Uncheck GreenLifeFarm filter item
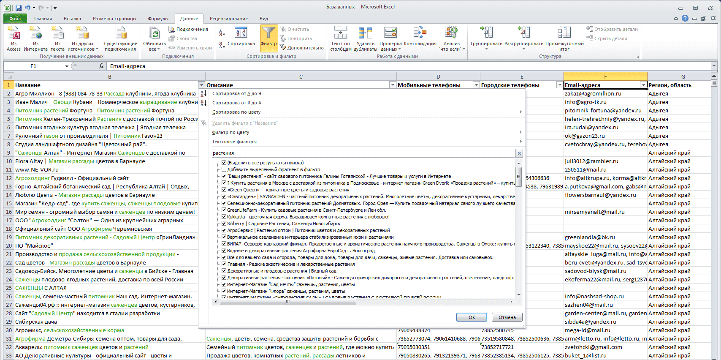Image resolution: width=721 pixels, height=360 pixels. 224,210
